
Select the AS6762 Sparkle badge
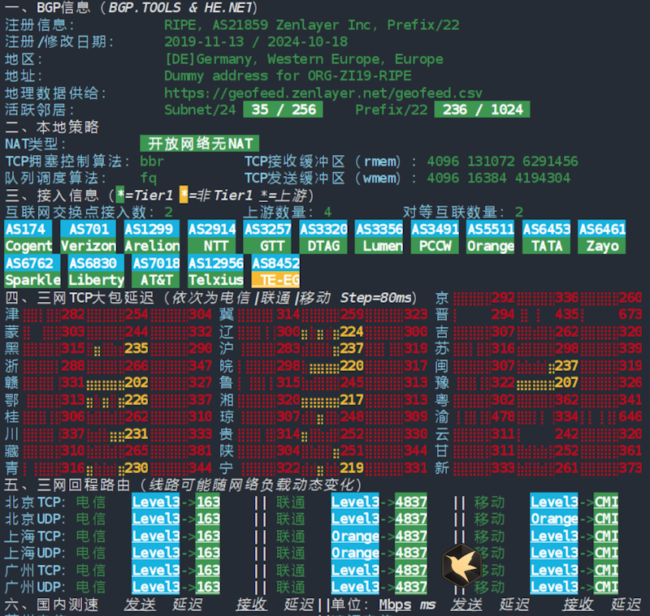coord(32,272)
